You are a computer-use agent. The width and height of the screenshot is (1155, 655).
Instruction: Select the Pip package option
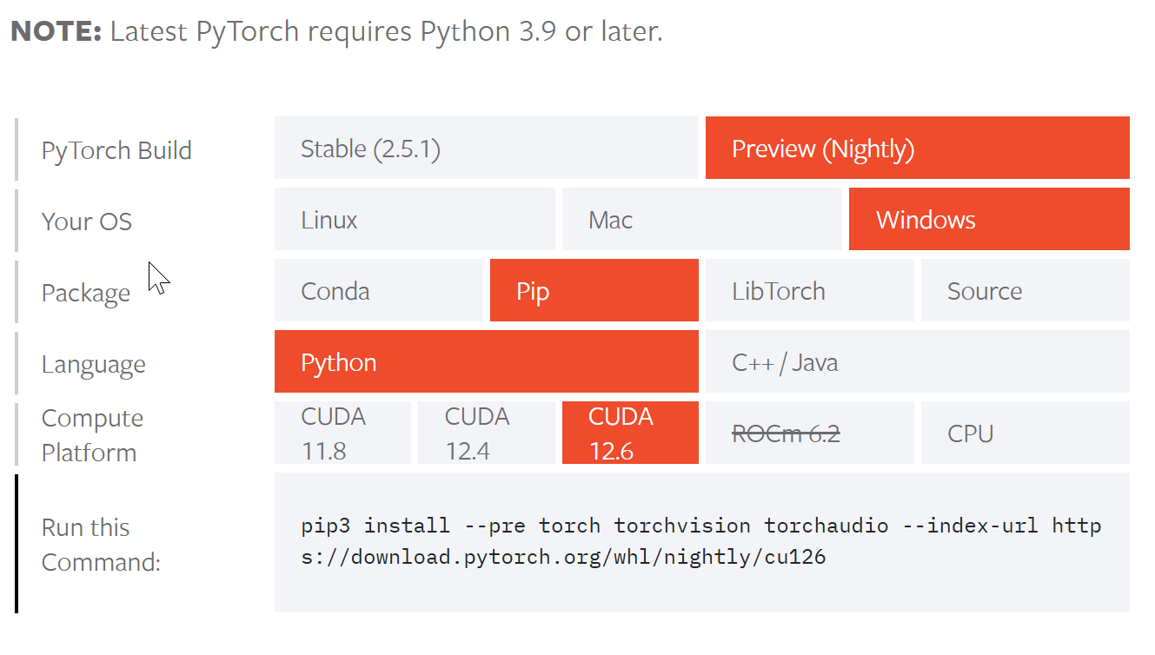pyautogui.click(x=594, y=291)
